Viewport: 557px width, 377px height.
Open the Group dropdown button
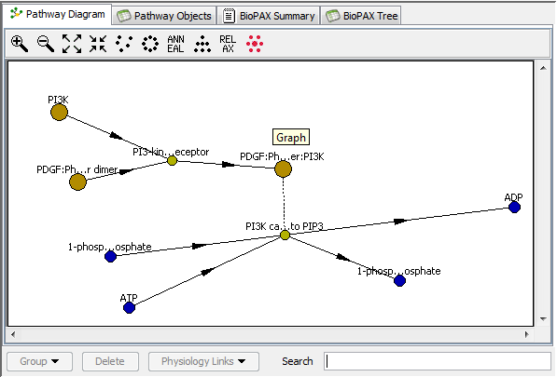point(40,361)
